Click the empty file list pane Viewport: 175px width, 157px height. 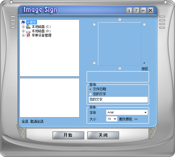(50, 98)
